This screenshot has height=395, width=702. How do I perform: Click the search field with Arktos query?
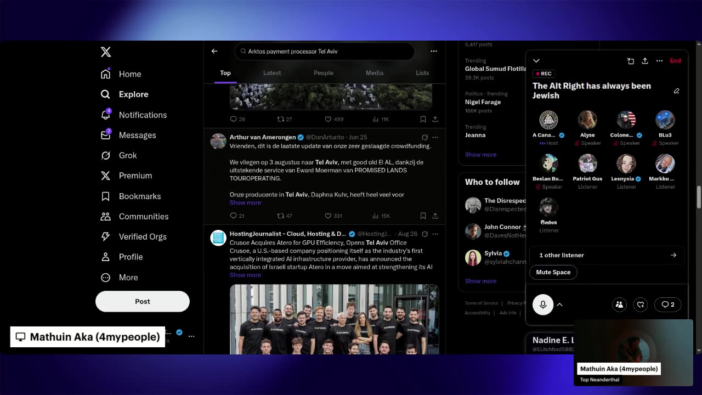[x=324, y=51]
